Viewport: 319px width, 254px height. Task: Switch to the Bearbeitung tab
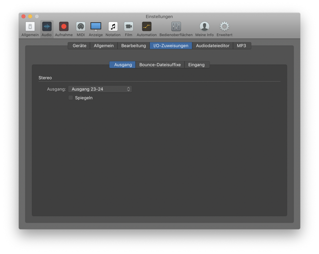pos(133,46)
